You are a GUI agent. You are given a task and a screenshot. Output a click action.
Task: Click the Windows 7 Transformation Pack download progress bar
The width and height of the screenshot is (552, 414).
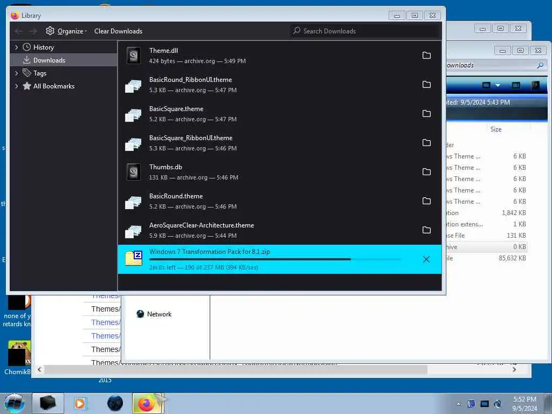(x=274, y=259)
